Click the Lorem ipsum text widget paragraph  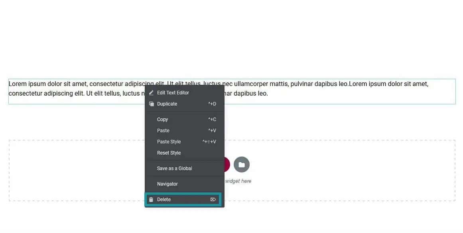coord(319,88)
